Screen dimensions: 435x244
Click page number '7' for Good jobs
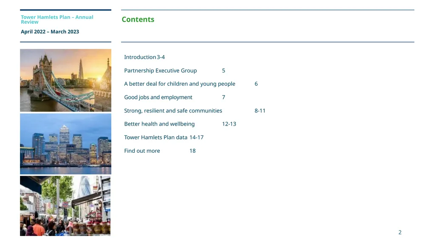pos(223,97)
